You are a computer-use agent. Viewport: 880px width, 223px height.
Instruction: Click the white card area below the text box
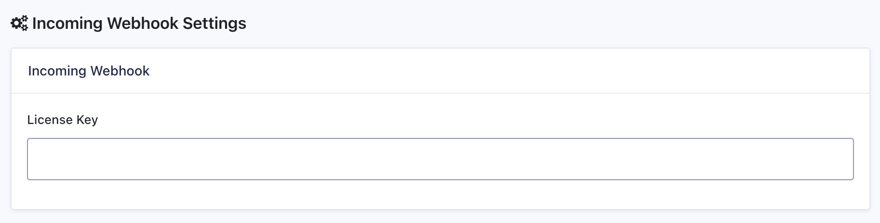[x=440, y=195]
